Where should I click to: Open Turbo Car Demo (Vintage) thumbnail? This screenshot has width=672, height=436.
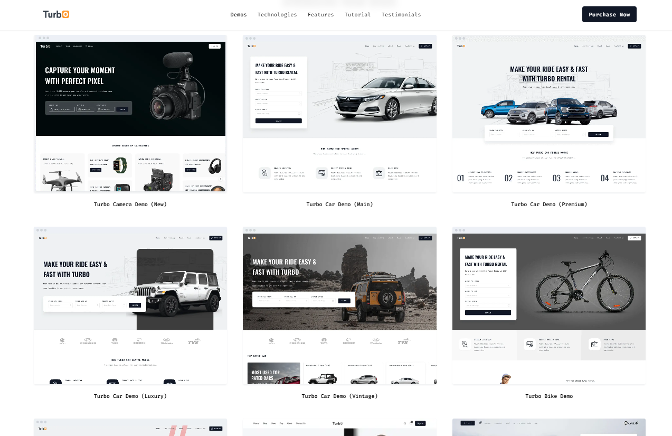[339, 305]
